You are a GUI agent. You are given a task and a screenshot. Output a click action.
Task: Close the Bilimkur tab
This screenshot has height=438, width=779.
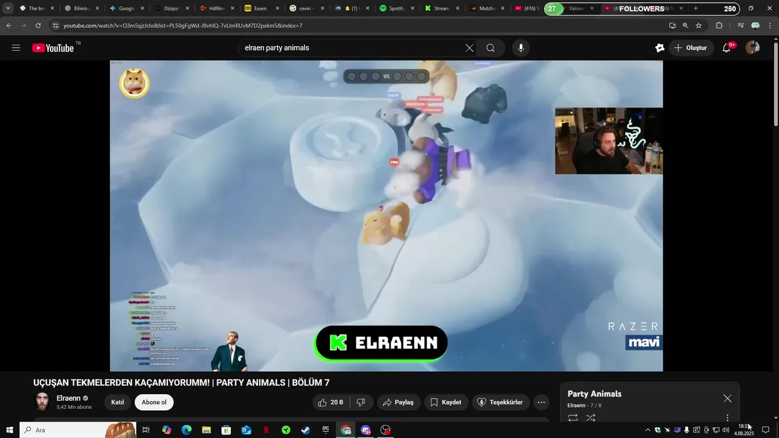click(x=97, y=9)
